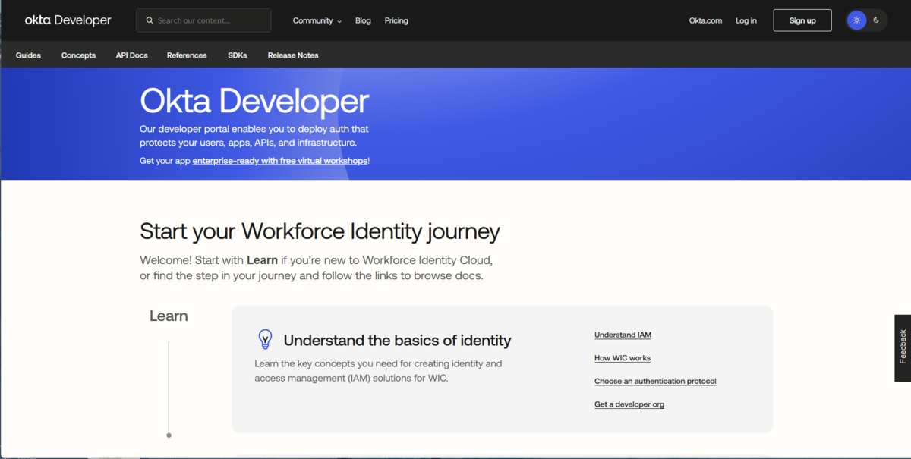Follow enterprise-ready with free virtual workshops link
Viewport: 911px width, 459px height.
(280, 161)
